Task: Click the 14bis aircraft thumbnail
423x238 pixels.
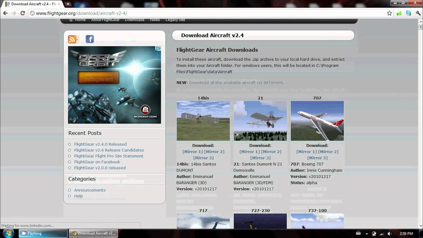Action: tap(203, 121)
